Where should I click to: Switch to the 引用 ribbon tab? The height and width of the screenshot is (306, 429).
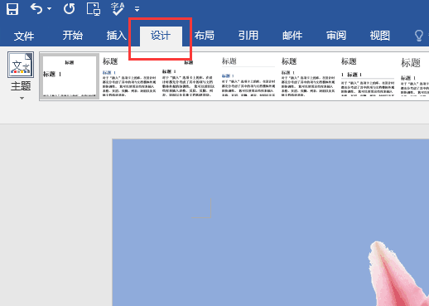tap(248, 36)
